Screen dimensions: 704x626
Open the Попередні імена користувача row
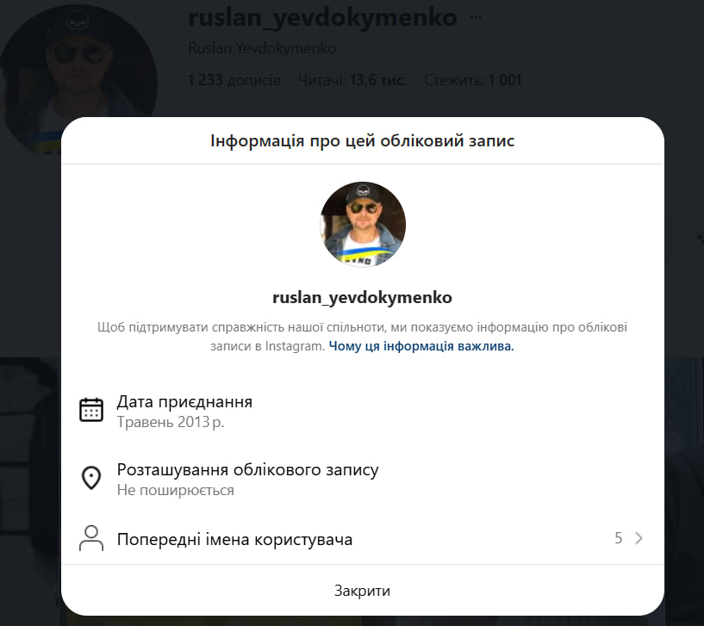point(362,538)
